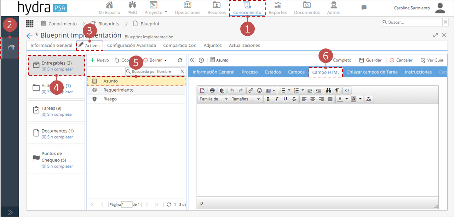This screenshot has height=217, width=454.
Task: Open the Configuración Avanzada tab
Action: pos(131,46)
